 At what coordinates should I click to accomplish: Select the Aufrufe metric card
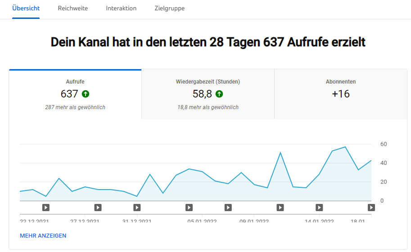tap(75, 94)
